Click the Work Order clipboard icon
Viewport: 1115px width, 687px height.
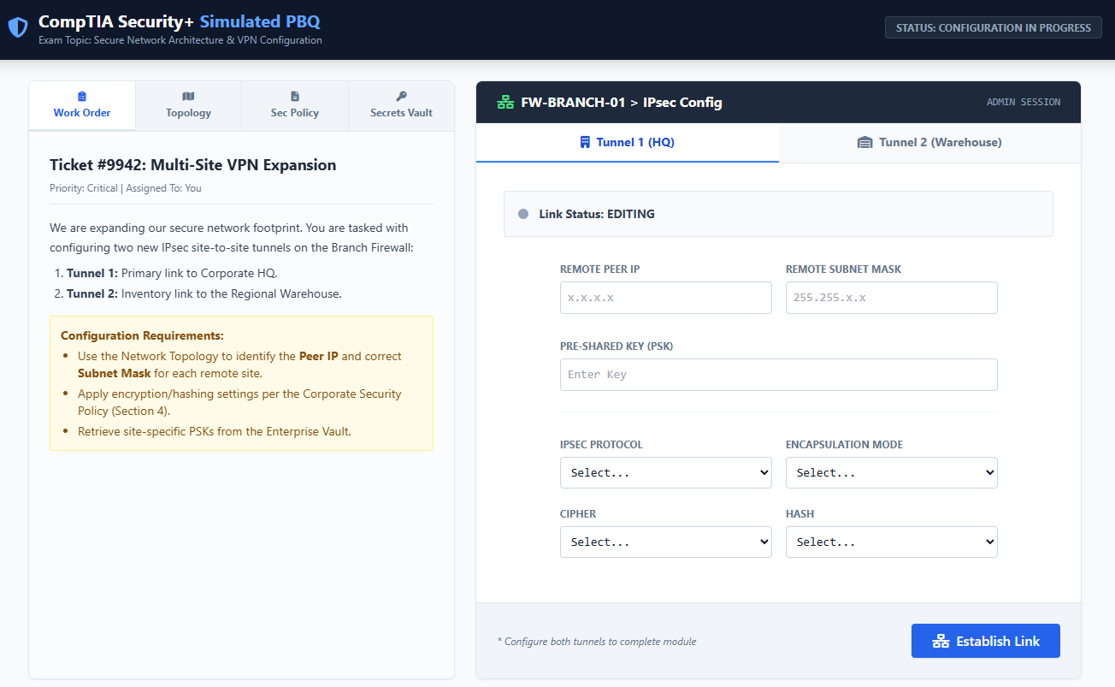tap(82, 97)
